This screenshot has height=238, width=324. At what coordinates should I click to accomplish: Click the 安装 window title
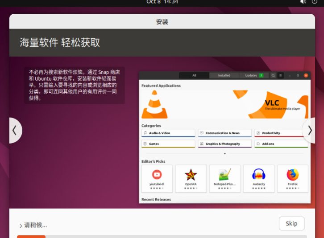[162, 22]
